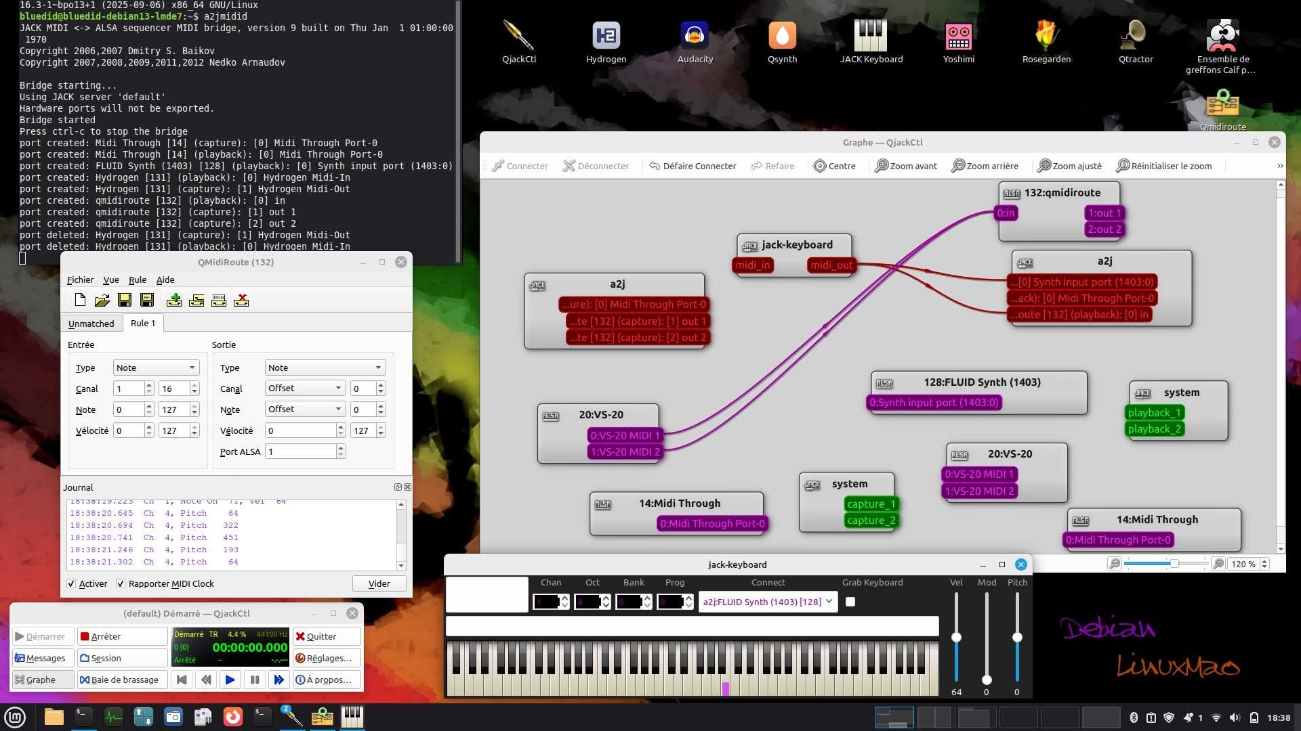Click the Graphe zoom percentage spinbox arrows
This screenshot has height=731, width=1301.
tap(1264, 564)
